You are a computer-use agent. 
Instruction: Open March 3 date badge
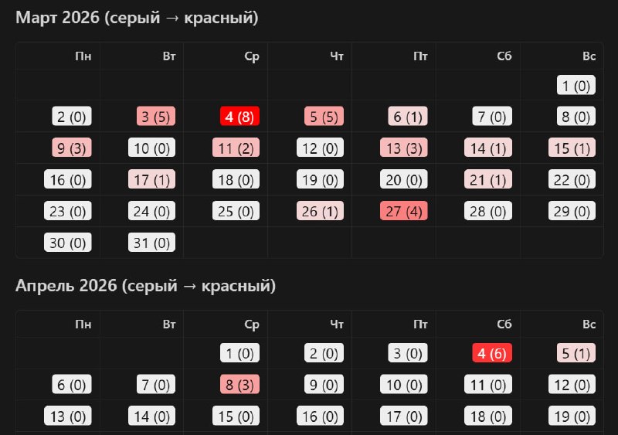point(156,117)
